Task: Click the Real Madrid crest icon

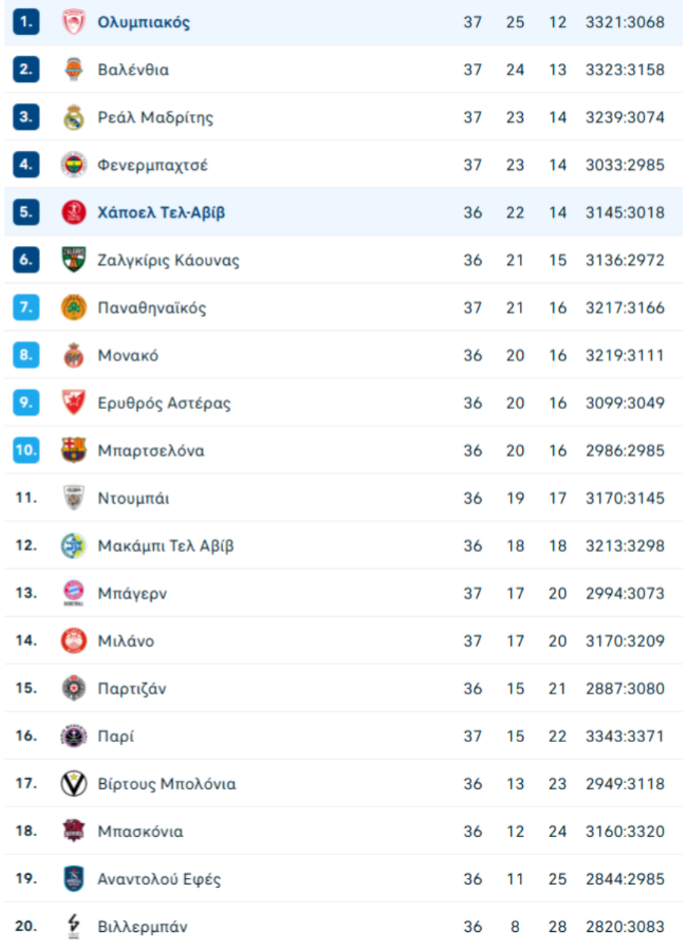Action: (74, 118)
